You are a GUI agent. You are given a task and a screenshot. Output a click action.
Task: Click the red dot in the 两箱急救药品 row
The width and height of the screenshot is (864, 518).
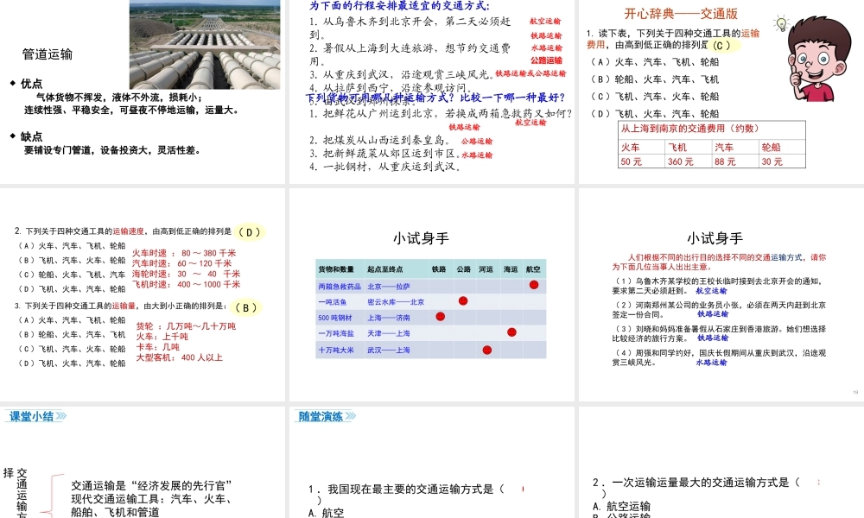[x=533, y=285]
